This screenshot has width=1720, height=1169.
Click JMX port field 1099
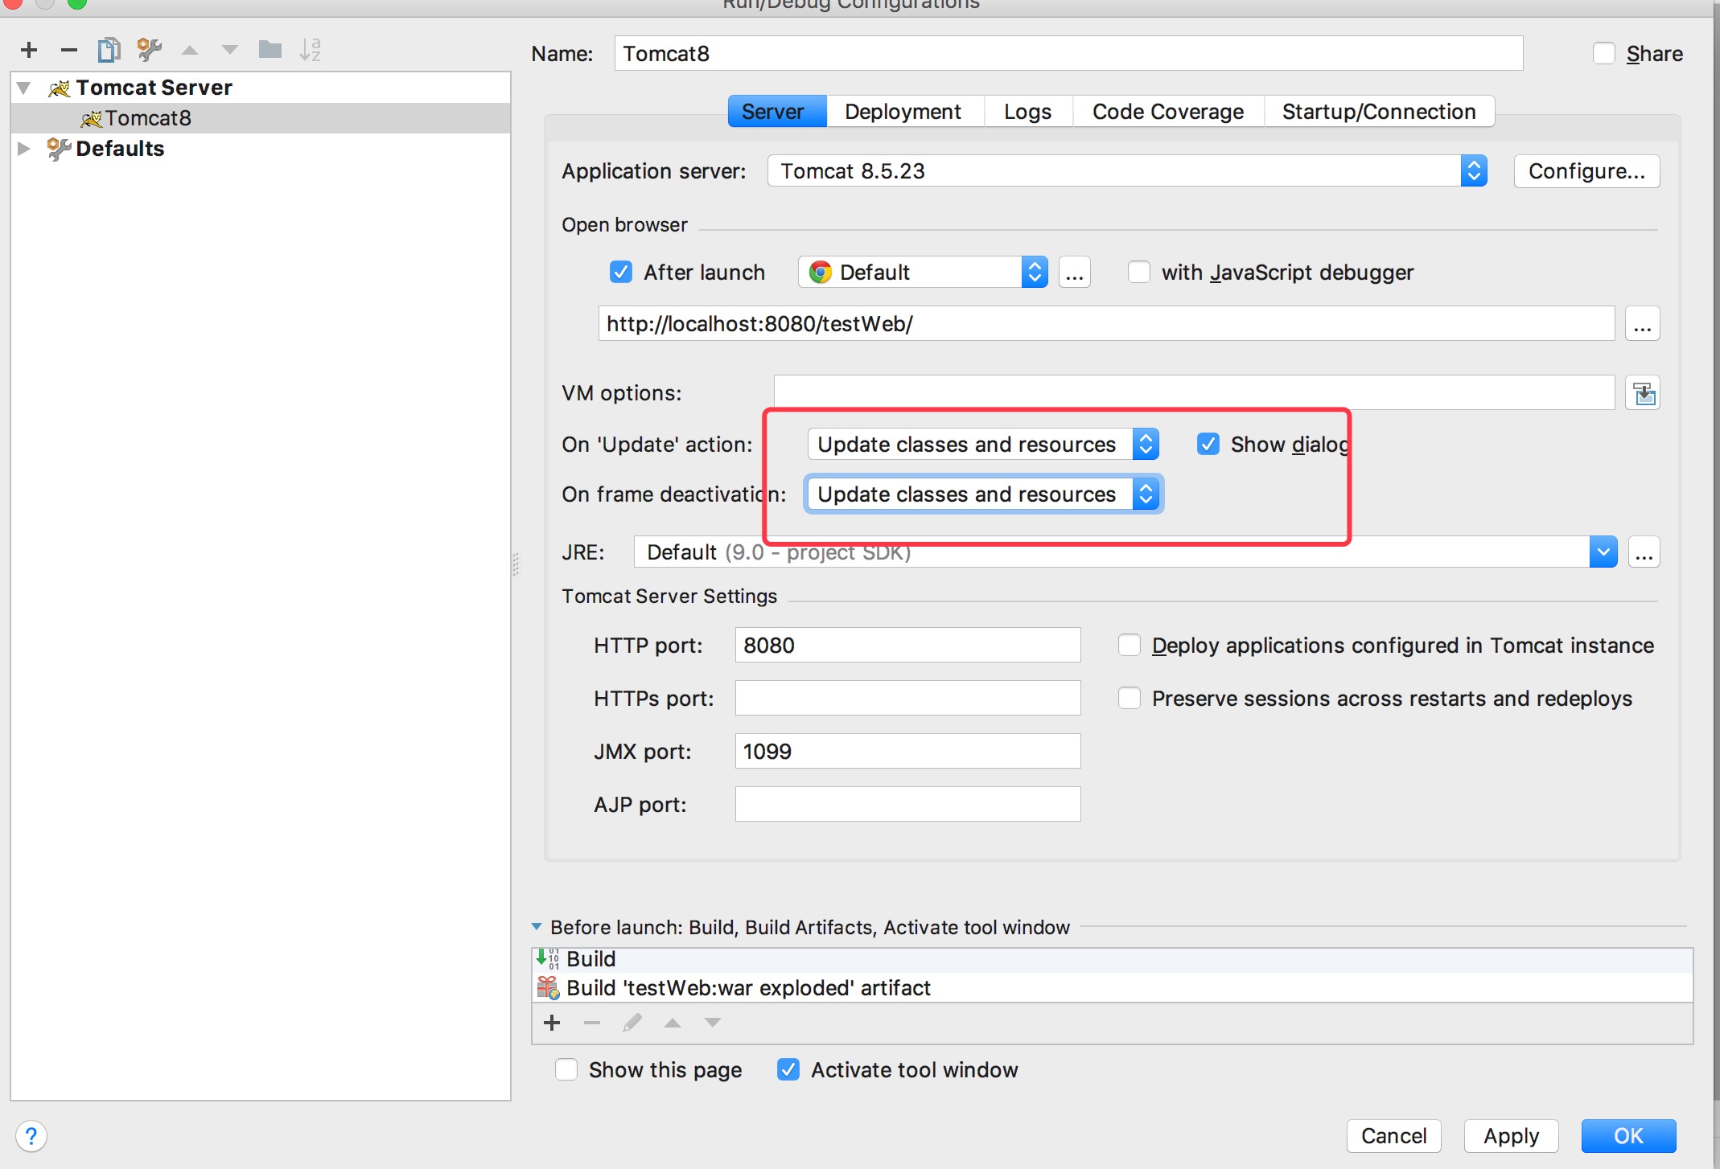click(907, 752)
